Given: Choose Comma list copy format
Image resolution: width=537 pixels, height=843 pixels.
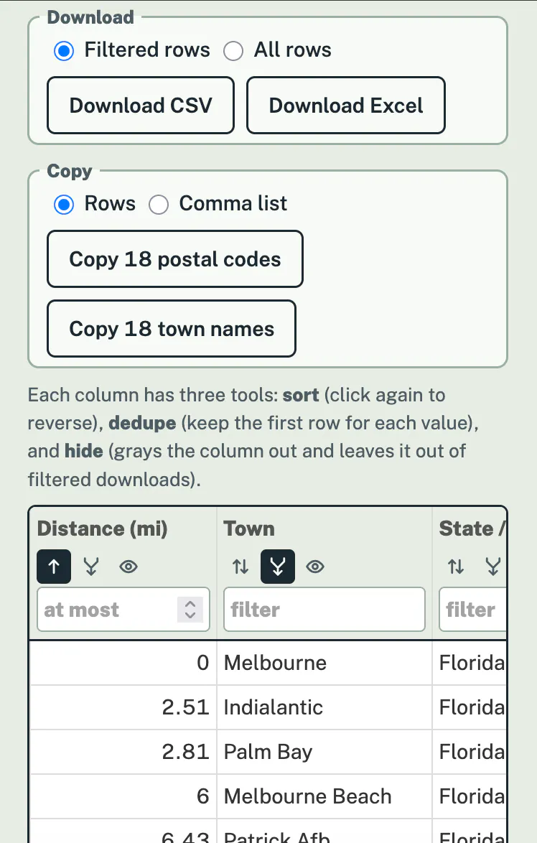Looking at the screenshot, I should coord(159,205).
